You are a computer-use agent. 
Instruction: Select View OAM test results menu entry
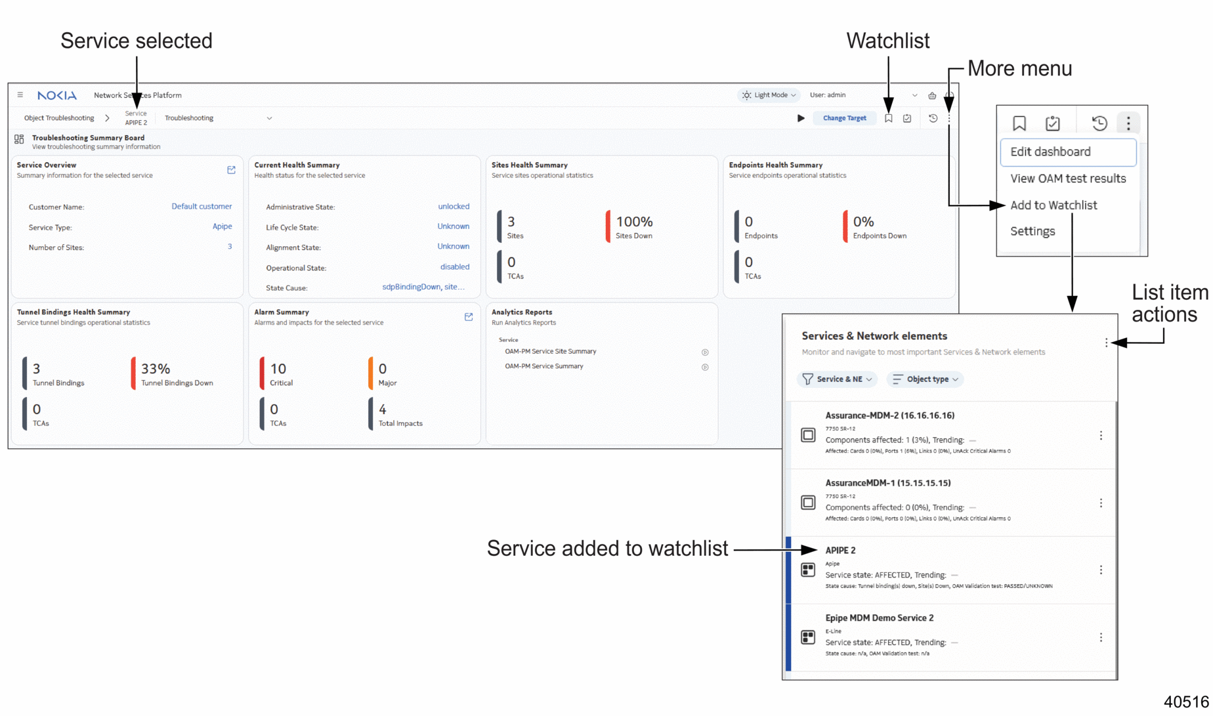coord(1067,179)
